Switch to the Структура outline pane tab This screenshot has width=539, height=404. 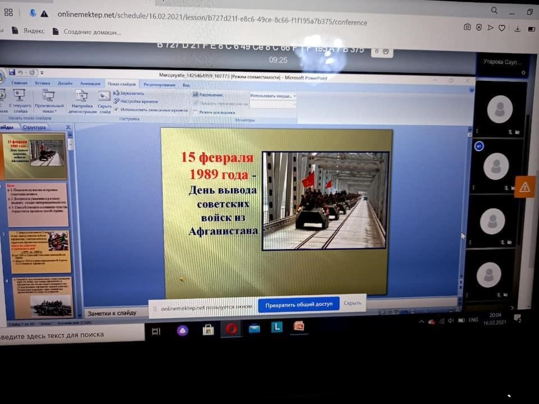coord(34,127)
